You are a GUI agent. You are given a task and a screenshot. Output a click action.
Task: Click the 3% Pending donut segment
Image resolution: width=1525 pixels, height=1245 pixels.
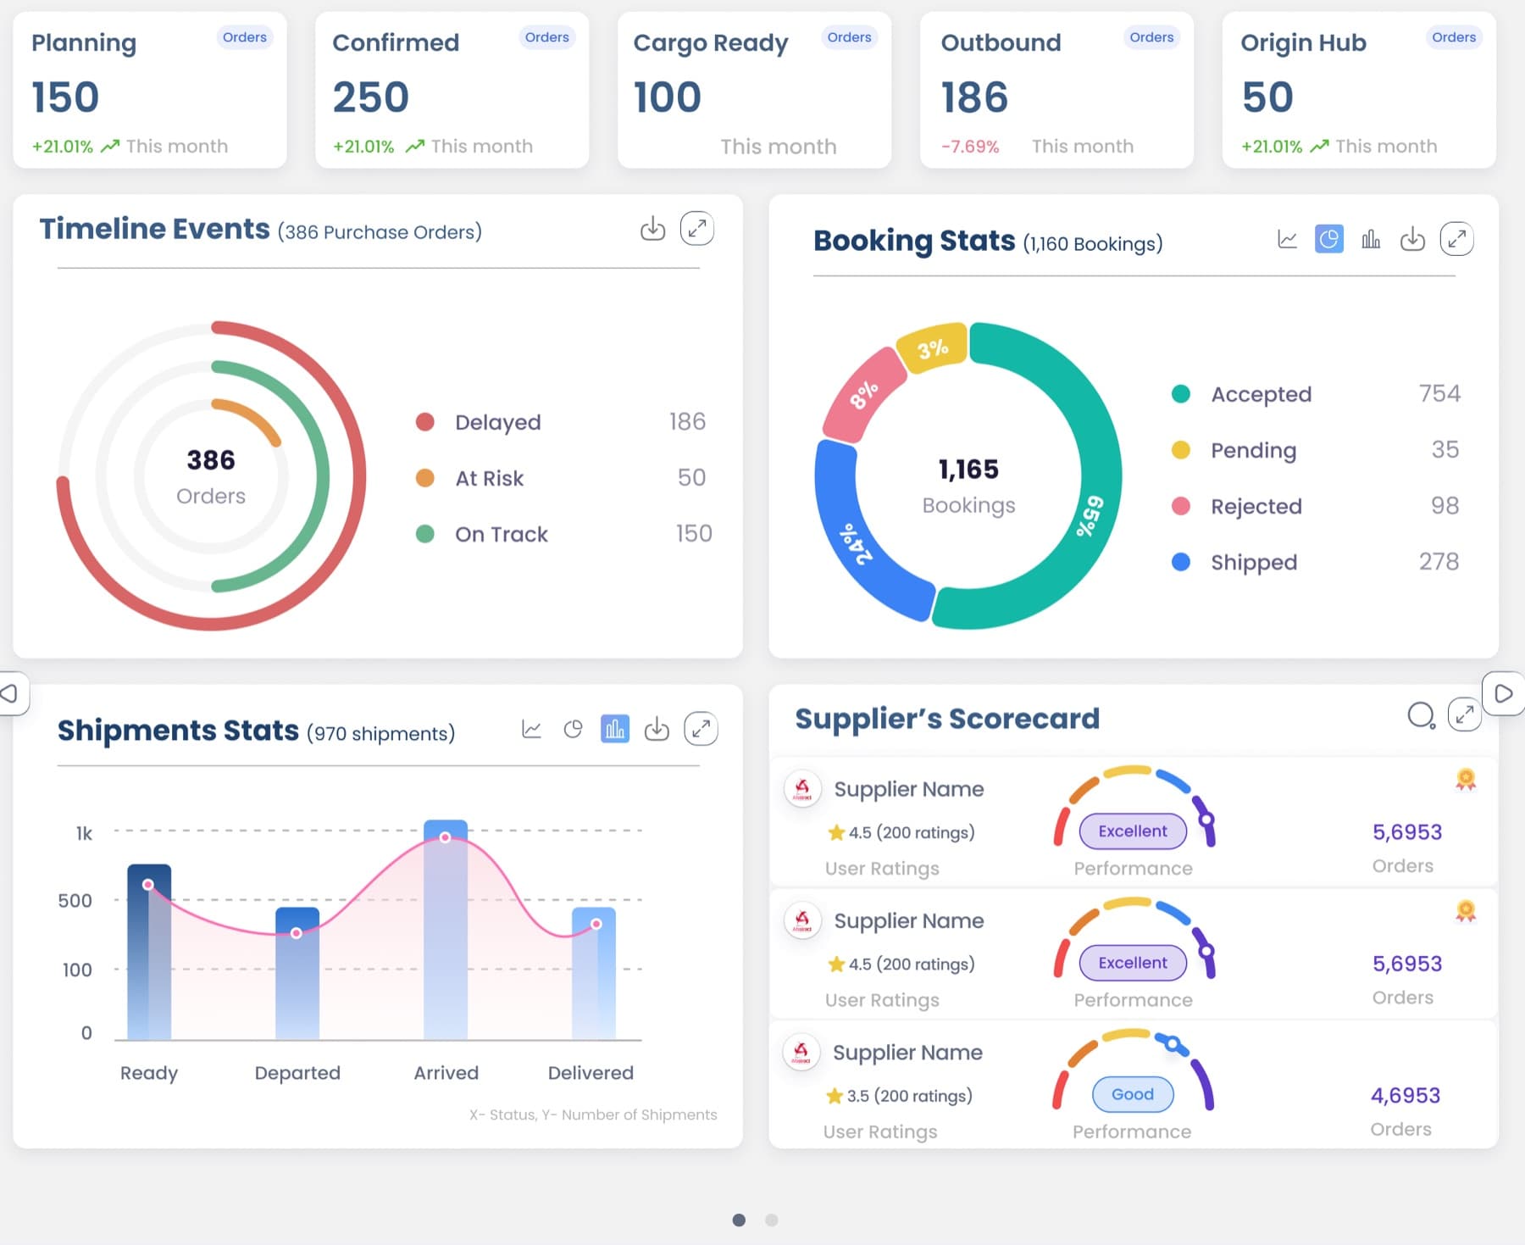[933, 347]
